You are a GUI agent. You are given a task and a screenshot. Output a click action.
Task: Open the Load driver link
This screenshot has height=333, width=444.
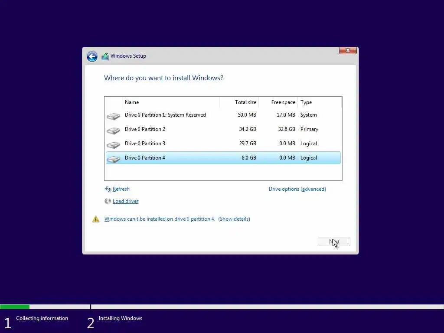click(125, 201)
